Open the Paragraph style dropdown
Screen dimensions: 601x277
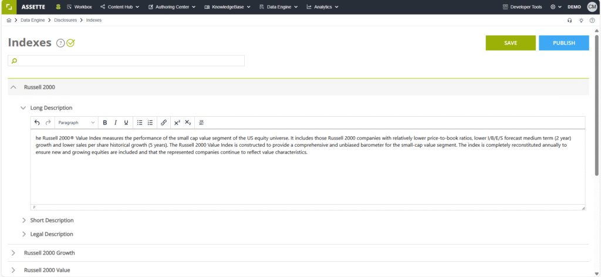76,123
